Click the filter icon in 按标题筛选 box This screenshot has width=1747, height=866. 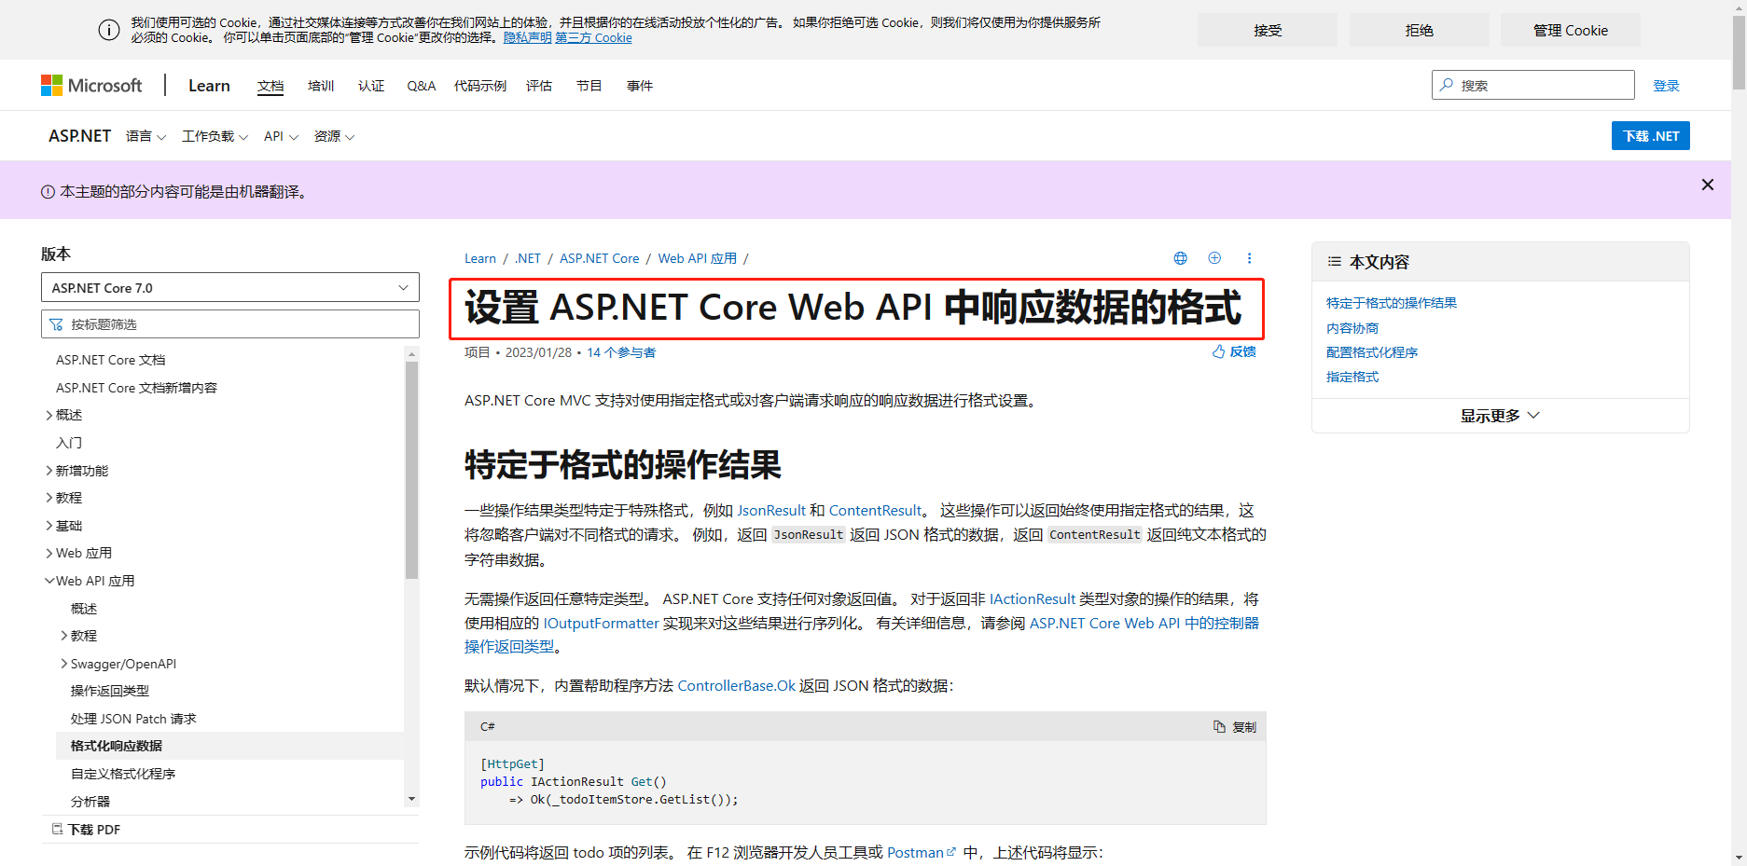click(57, 324)
